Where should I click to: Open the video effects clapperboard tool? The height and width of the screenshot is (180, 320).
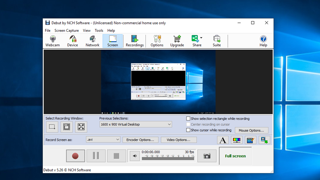point(250,140)
